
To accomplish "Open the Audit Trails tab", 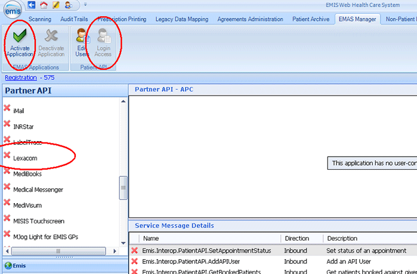I will click(x=74, y=19).
